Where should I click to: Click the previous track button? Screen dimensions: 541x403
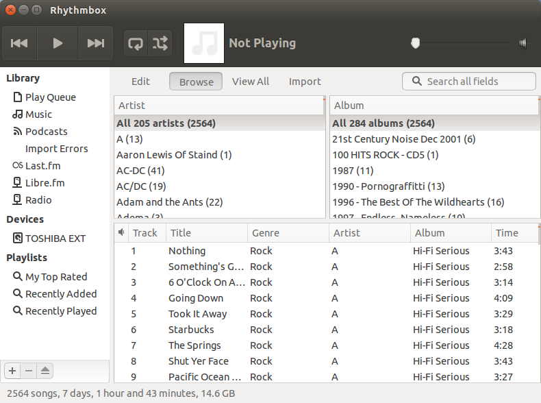pos(19,43)
